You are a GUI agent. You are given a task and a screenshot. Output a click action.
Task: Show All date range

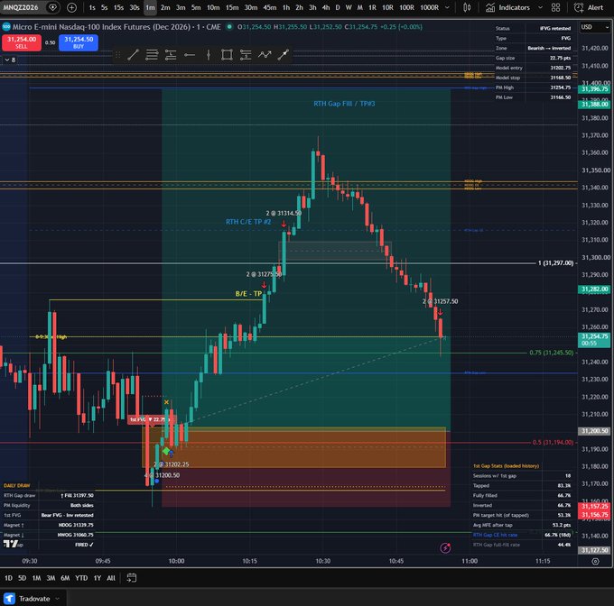(x=111, y=578)
